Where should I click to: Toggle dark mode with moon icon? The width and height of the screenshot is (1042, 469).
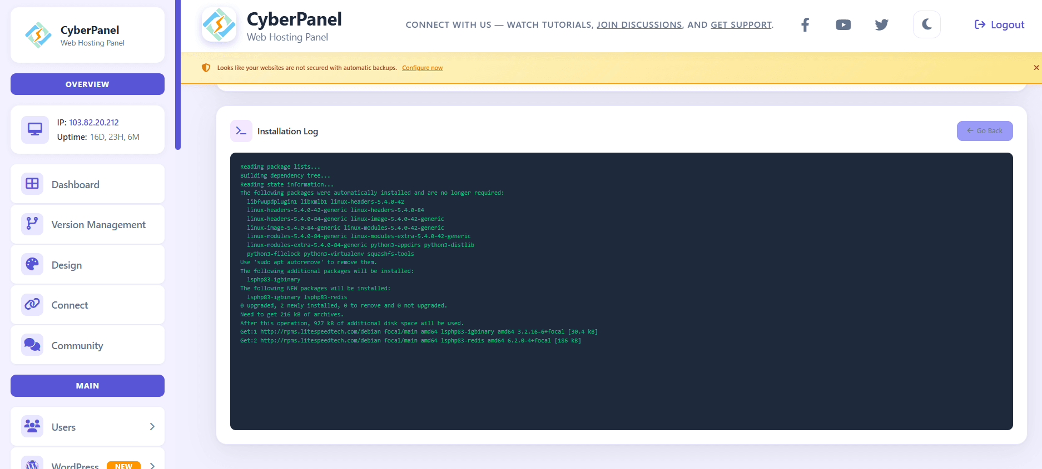pyautogui.click(x=926, y=24)
